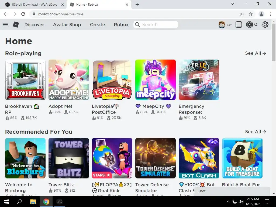
Task: Show hidden tray icons chevron
Action: point(228,202)
